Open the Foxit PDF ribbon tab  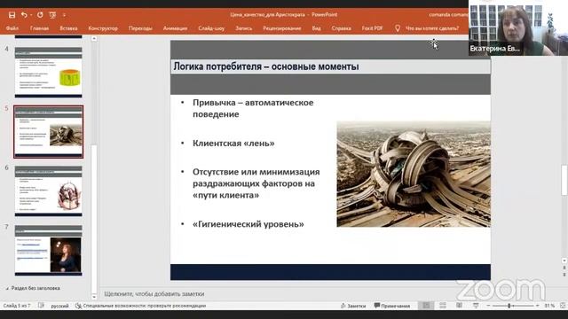pos(372,28)
